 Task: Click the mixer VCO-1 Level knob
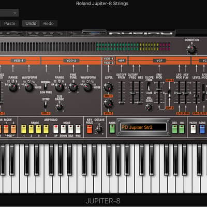108,87
